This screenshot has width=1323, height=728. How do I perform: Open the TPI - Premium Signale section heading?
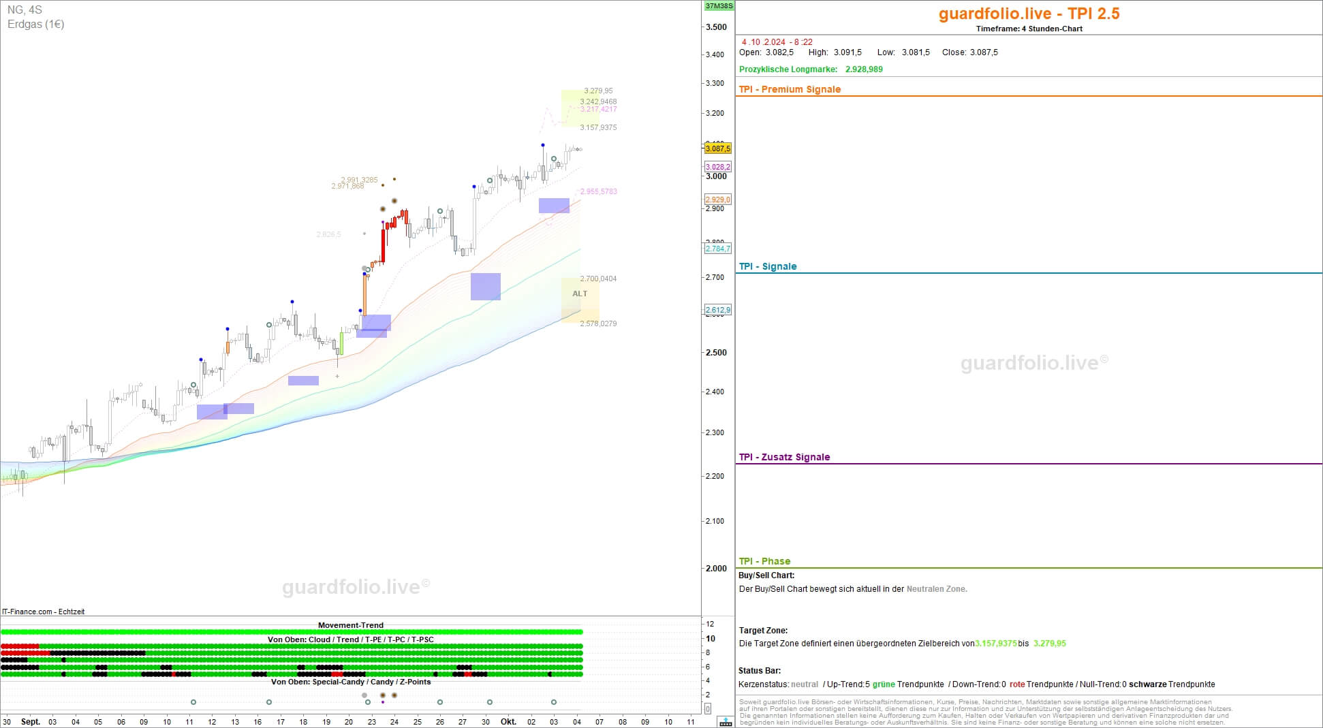point(790,89)
